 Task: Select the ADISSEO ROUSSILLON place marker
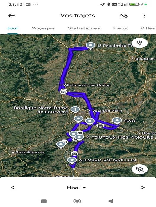point(72,161)
